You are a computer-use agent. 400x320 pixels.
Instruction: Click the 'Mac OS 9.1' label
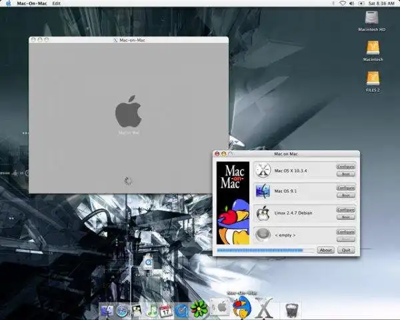285,191
